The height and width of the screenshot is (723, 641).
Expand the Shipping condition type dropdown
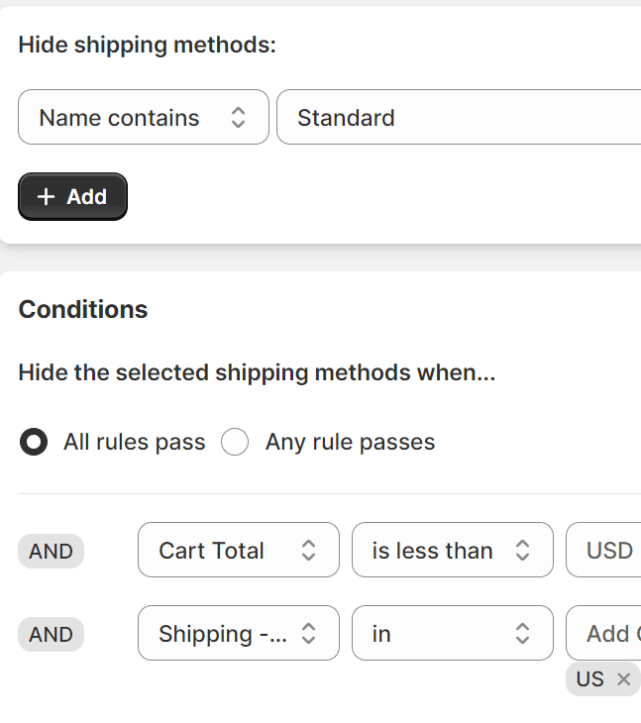click(238, 634)
